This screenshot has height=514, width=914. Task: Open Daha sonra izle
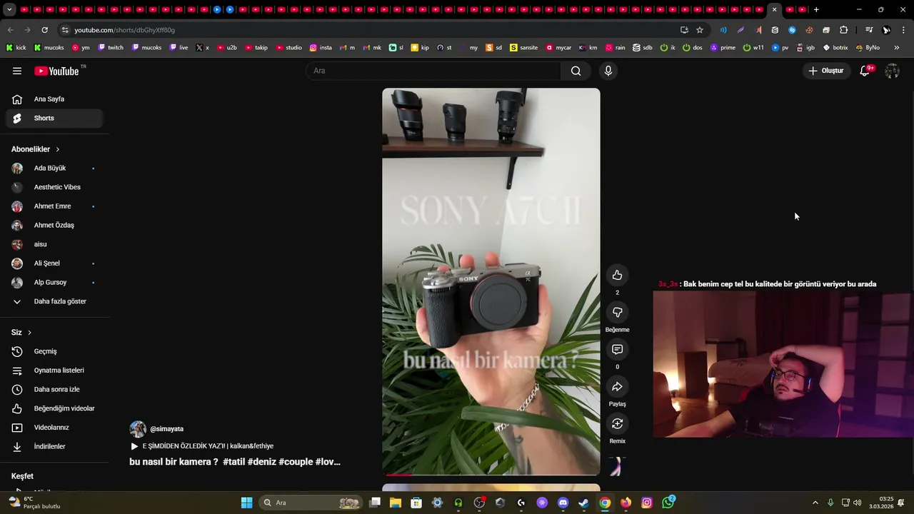click(54, 389)
